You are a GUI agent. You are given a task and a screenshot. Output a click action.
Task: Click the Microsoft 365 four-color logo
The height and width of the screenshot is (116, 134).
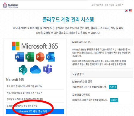pyautogui.click(x=16, y=46)
